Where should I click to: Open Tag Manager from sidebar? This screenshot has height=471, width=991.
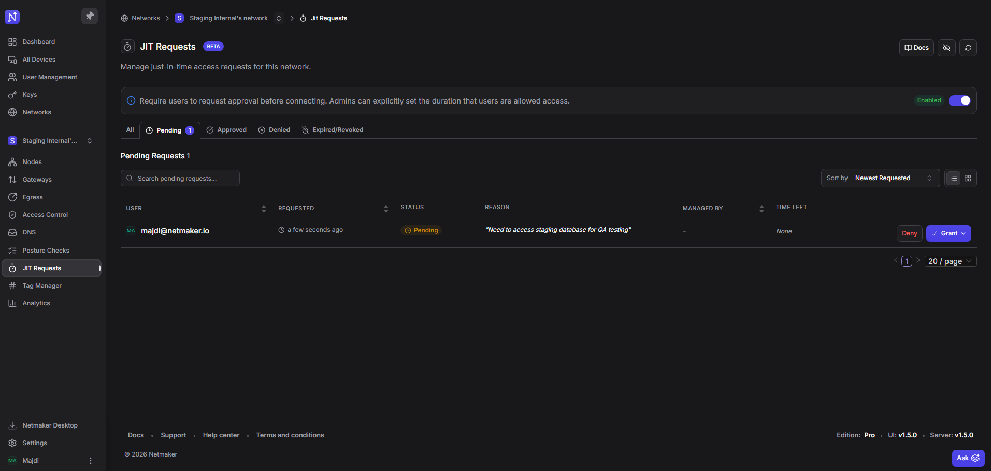coord(42,286)
